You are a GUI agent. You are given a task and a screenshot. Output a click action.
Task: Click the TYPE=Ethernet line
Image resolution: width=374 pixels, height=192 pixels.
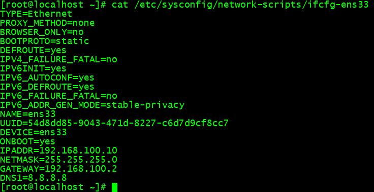click(36, 14)
